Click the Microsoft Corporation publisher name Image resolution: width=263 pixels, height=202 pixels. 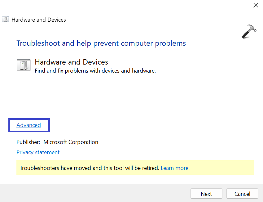click(x=71, y=142)
